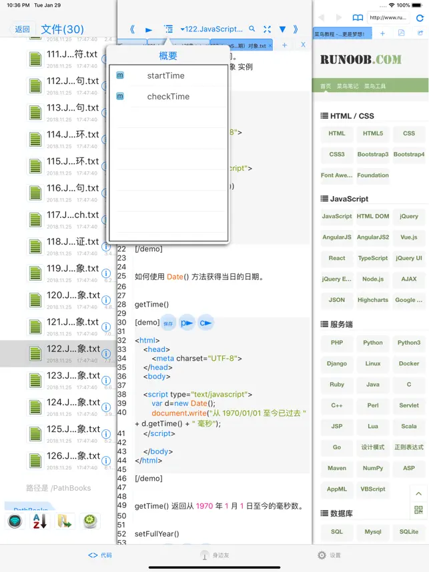Viewport: 429px width, 572px height.
Task: Click browser share icon
Action: click(420, 33)
